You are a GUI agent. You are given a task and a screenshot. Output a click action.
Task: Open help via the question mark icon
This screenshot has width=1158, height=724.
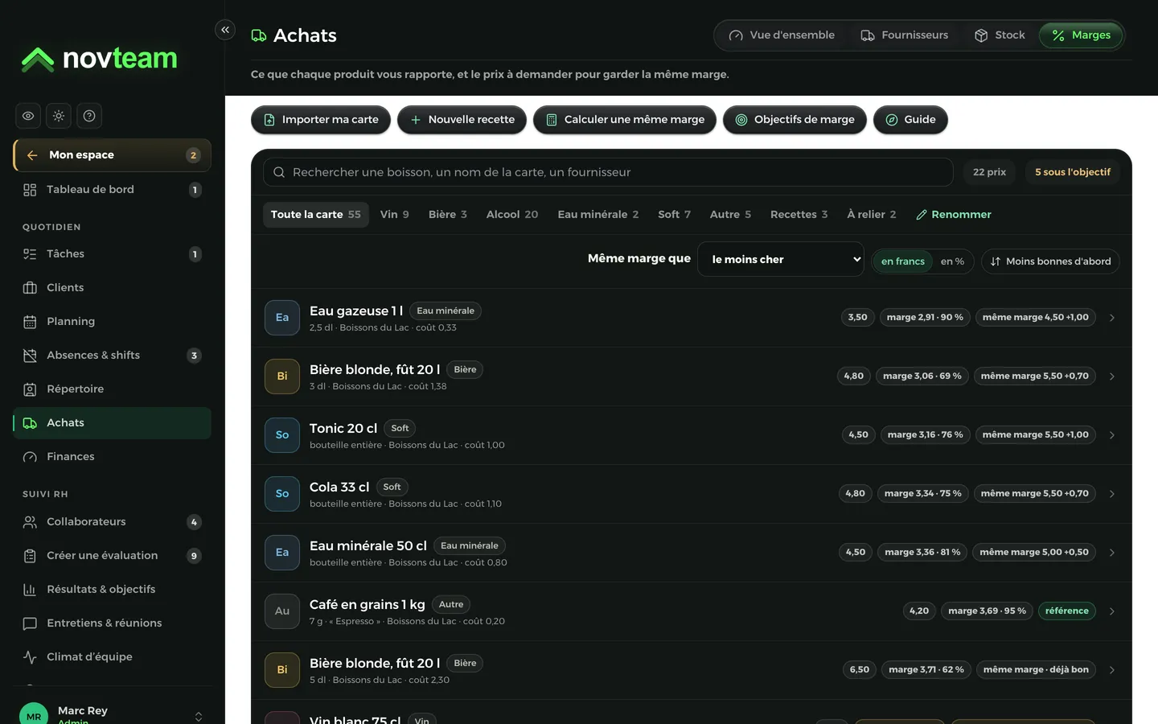(89, 116)
